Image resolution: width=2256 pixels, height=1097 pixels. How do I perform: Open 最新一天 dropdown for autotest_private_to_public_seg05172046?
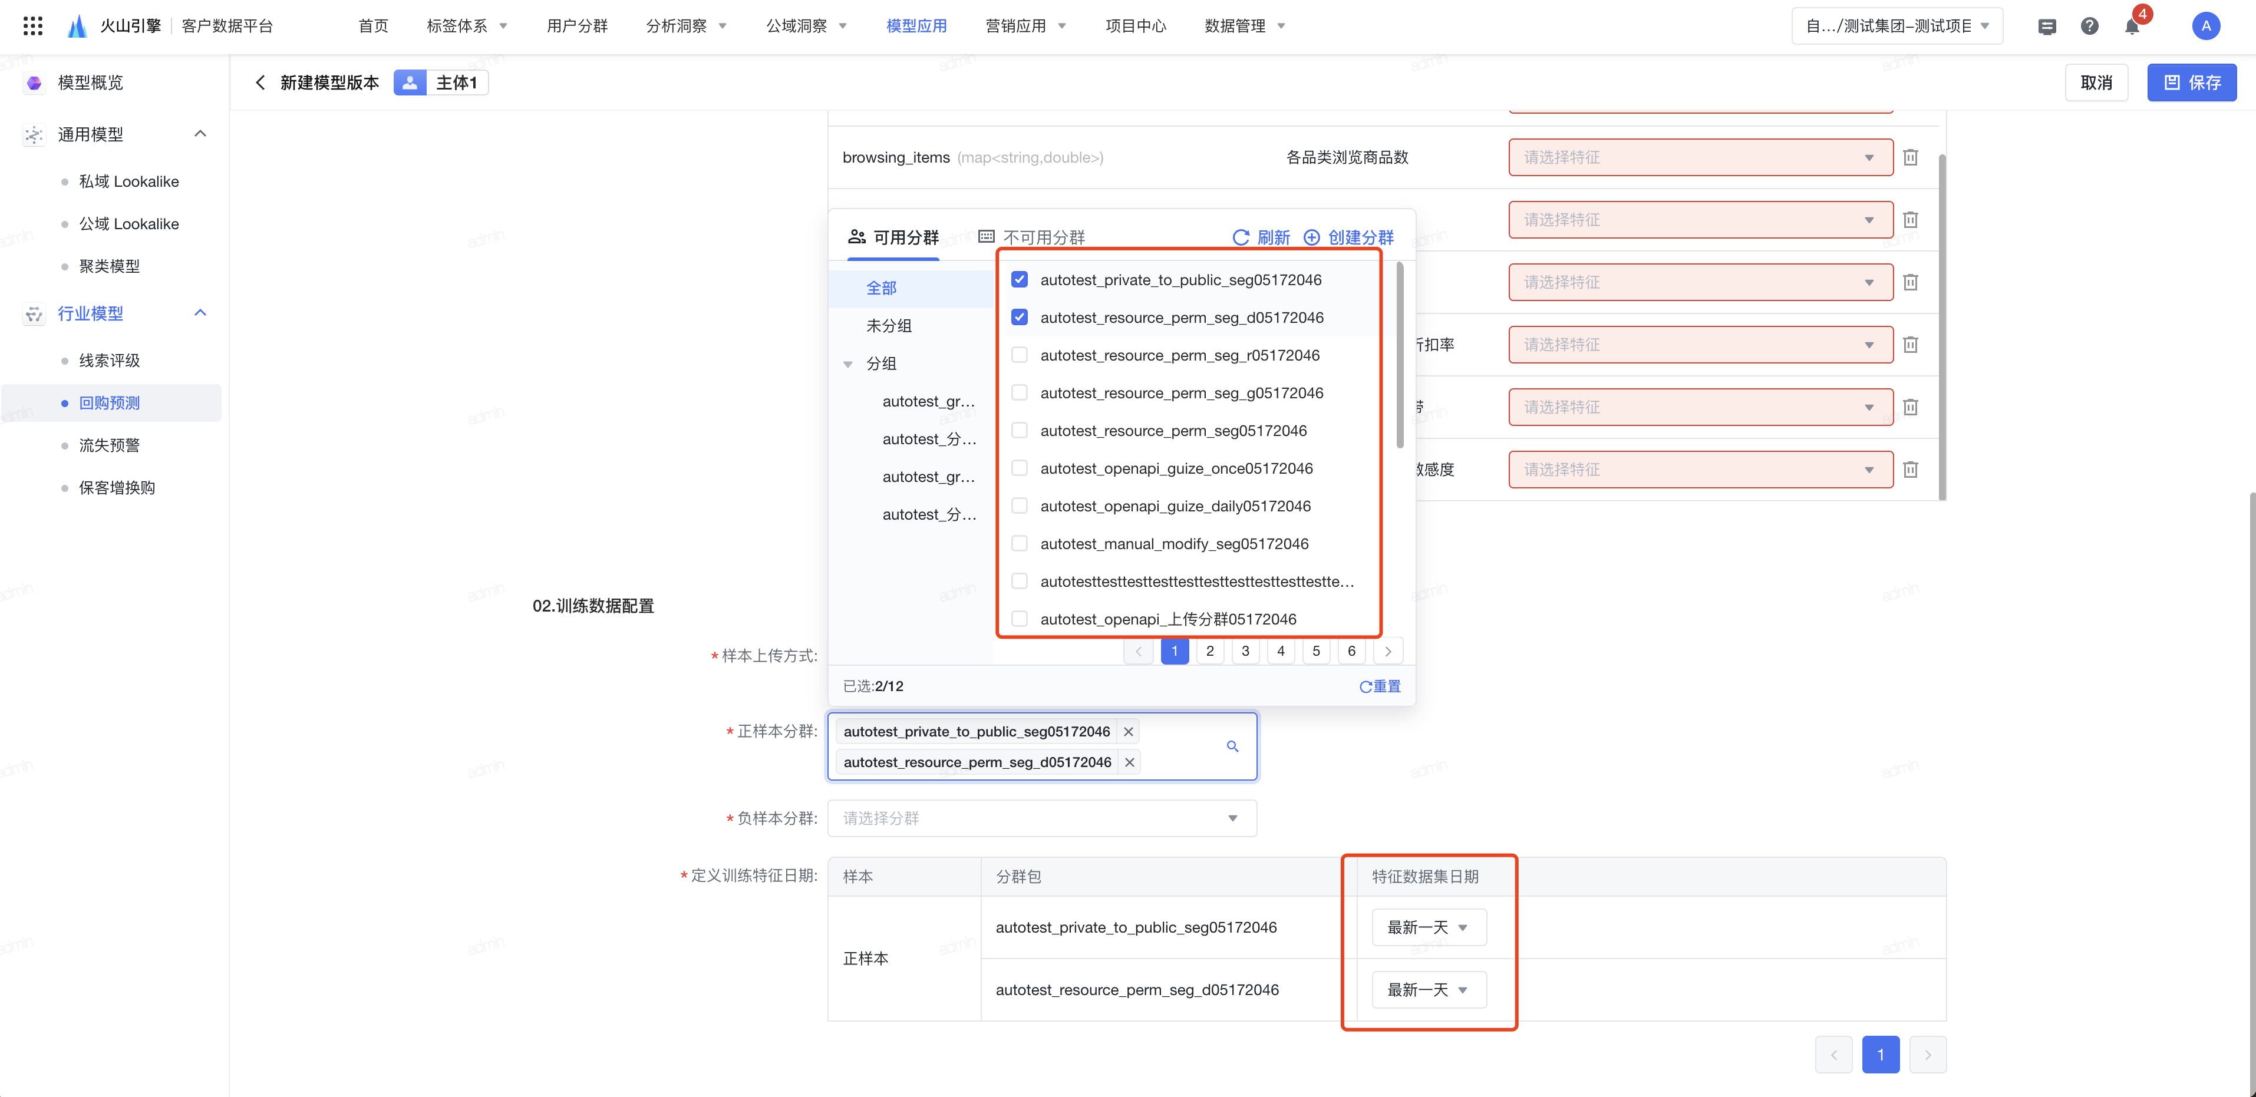(1429, 928)
